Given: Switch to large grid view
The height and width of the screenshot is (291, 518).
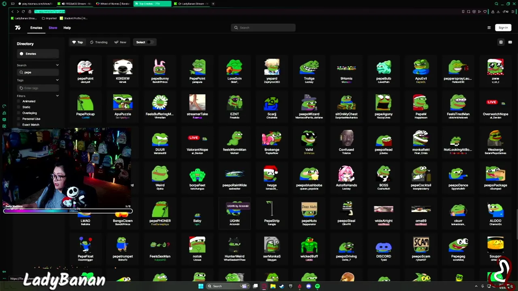Looking at the screenshot, I should pyautogui.click(x=501, y=42).
